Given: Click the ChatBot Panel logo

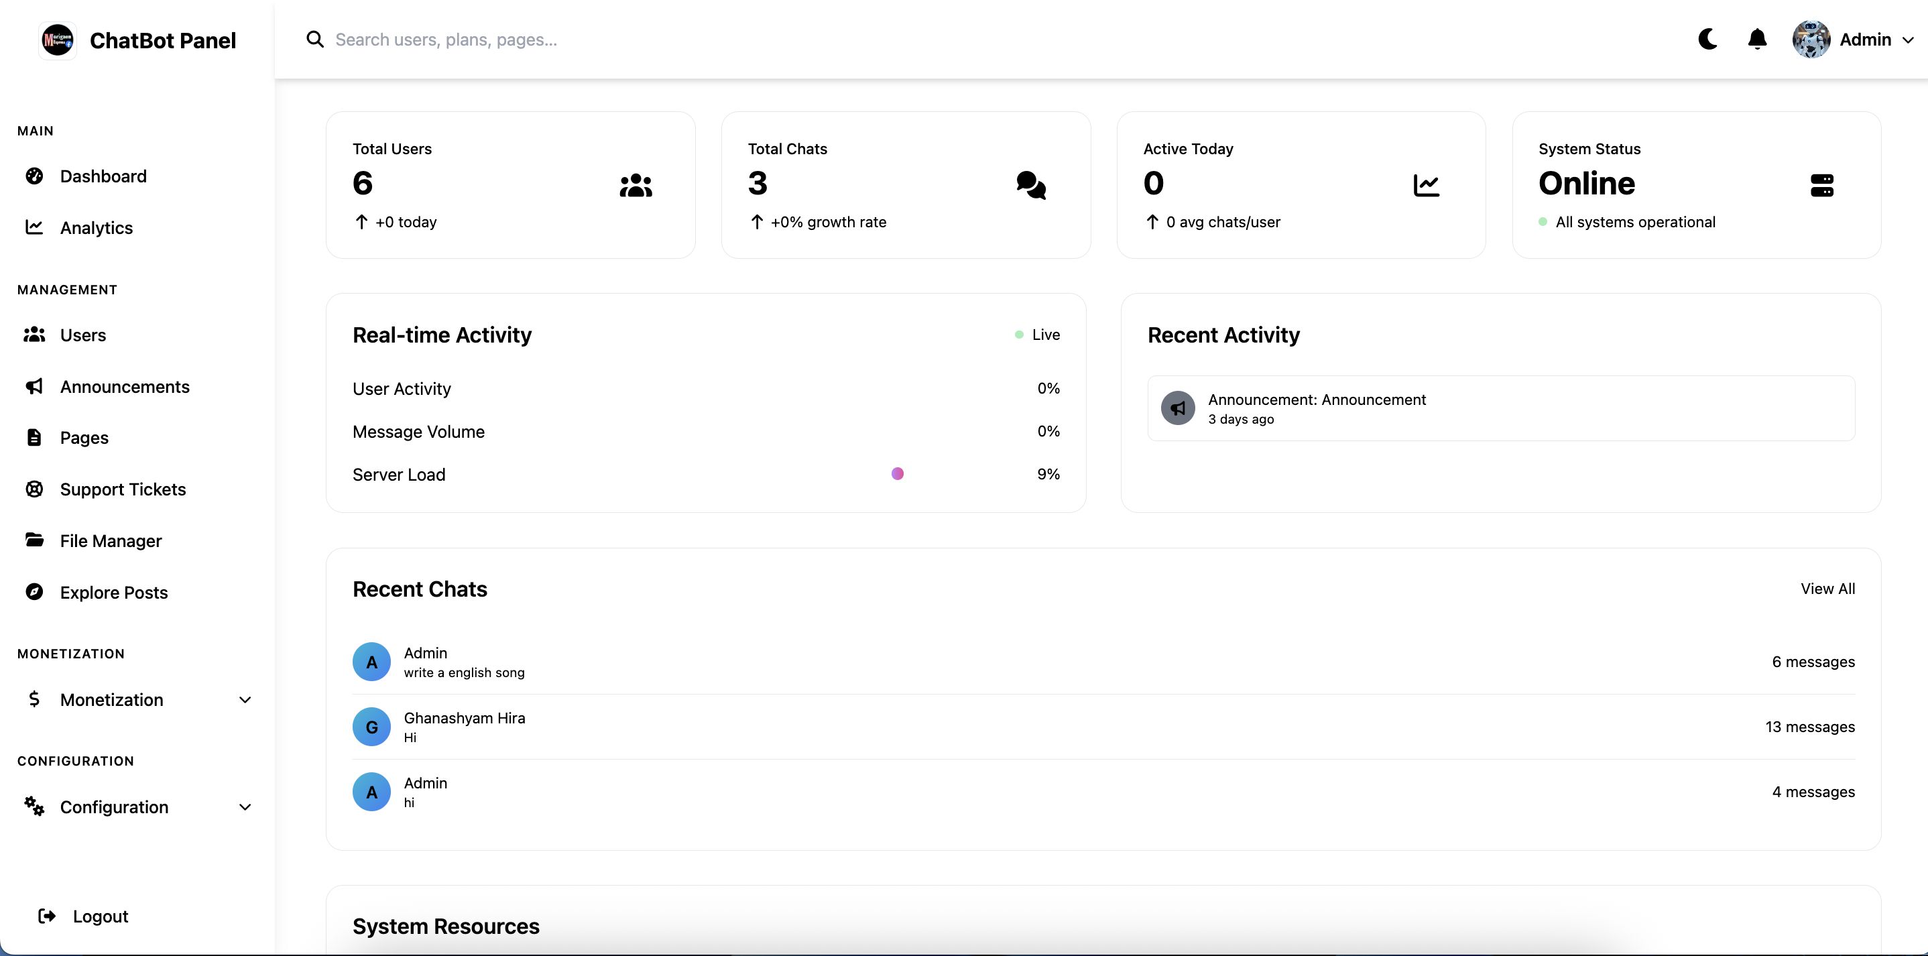Looking at the screenshot, I should tap(58, 40).
